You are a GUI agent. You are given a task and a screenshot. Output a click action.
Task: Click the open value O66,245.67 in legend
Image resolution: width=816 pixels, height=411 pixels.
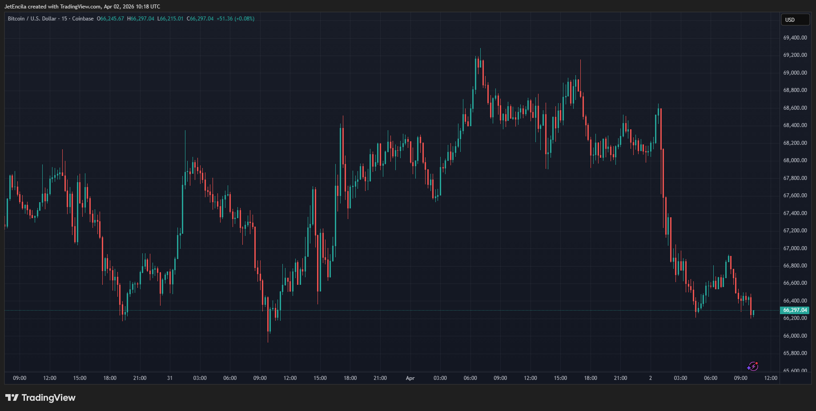pos(110,19)
